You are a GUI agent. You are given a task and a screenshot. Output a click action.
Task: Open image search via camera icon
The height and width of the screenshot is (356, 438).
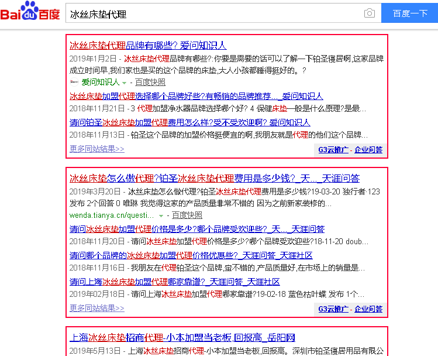369,13
